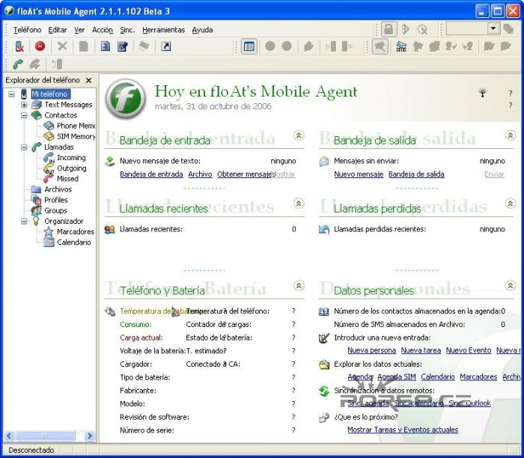Open the combo box dropdown in top toolbar

[x=493, y=28]
